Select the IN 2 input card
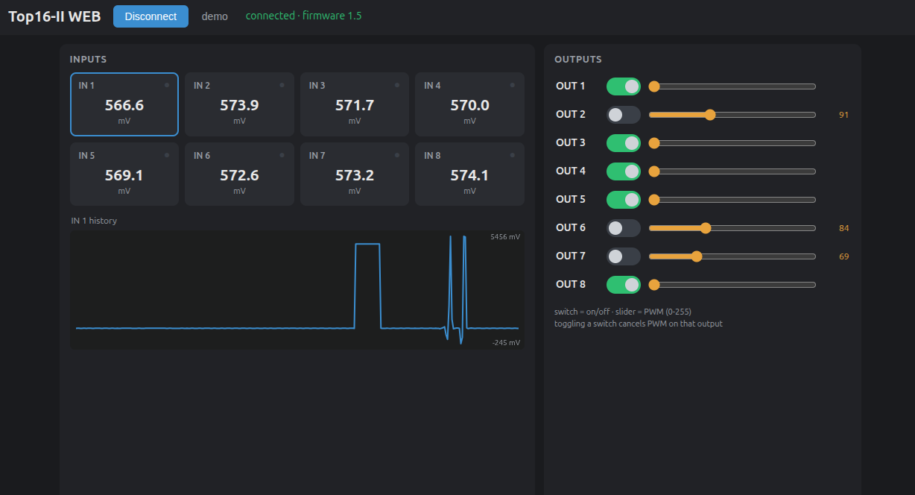This screenshot has height=495, width=915. point(239,104)
